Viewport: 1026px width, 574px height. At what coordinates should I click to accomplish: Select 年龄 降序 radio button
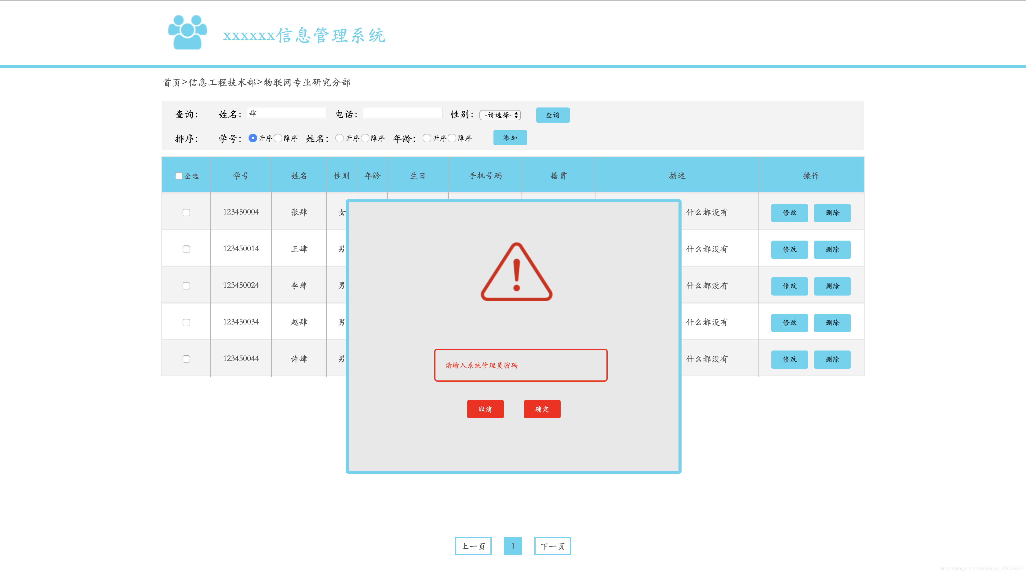point(452,138)
